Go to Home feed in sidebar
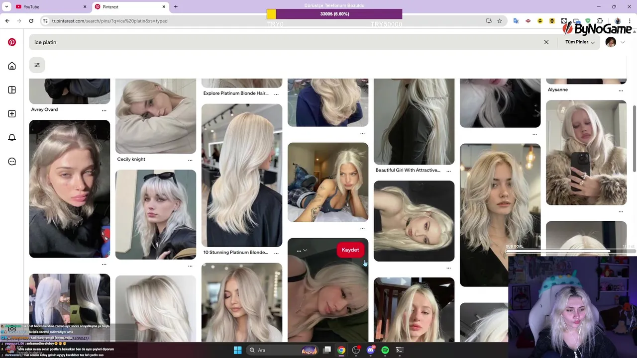Screen dimensions: 637x358 click(12, 66)
